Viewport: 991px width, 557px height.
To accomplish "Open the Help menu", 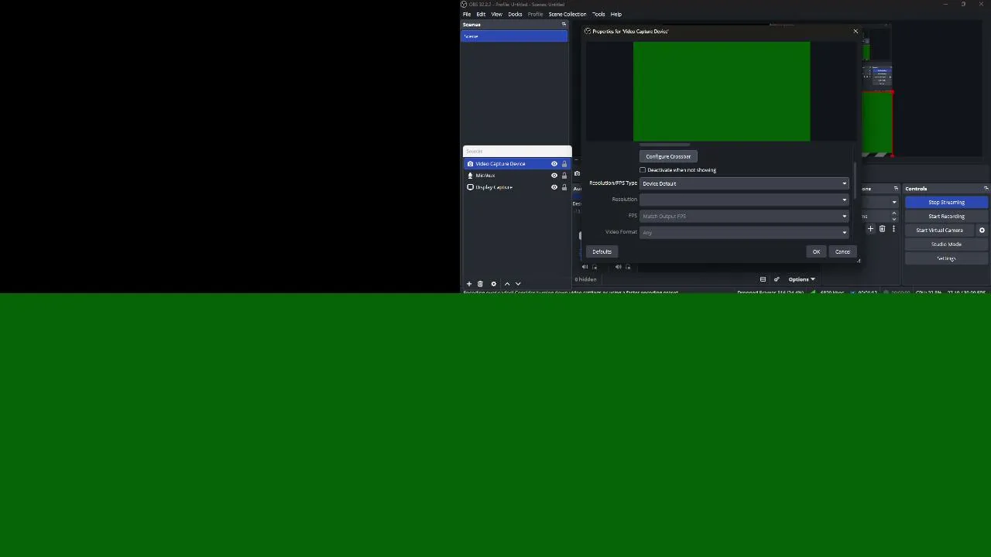I will click(616, 14).
